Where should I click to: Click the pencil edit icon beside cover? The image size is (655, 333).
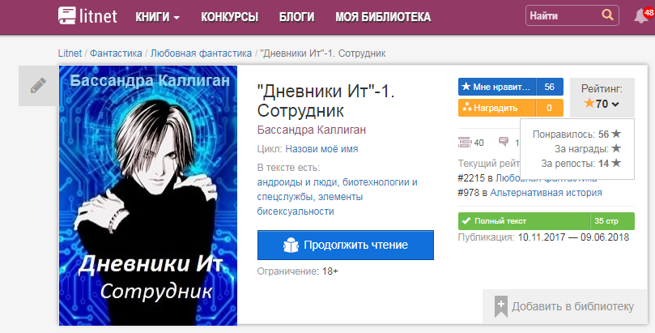(x=38, y=86)
